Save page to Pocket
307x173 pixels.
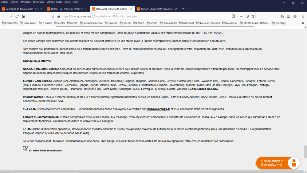247,16
